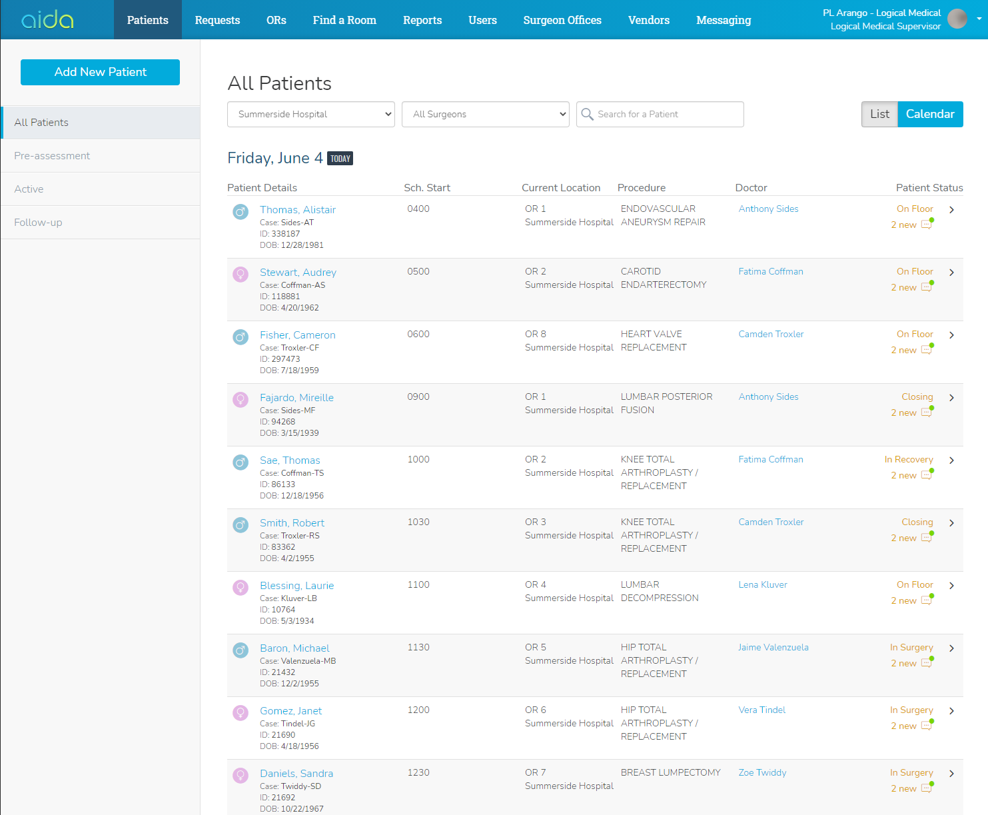
Task: Open the All Surgeons dropdown
Action: click(486, 114)
